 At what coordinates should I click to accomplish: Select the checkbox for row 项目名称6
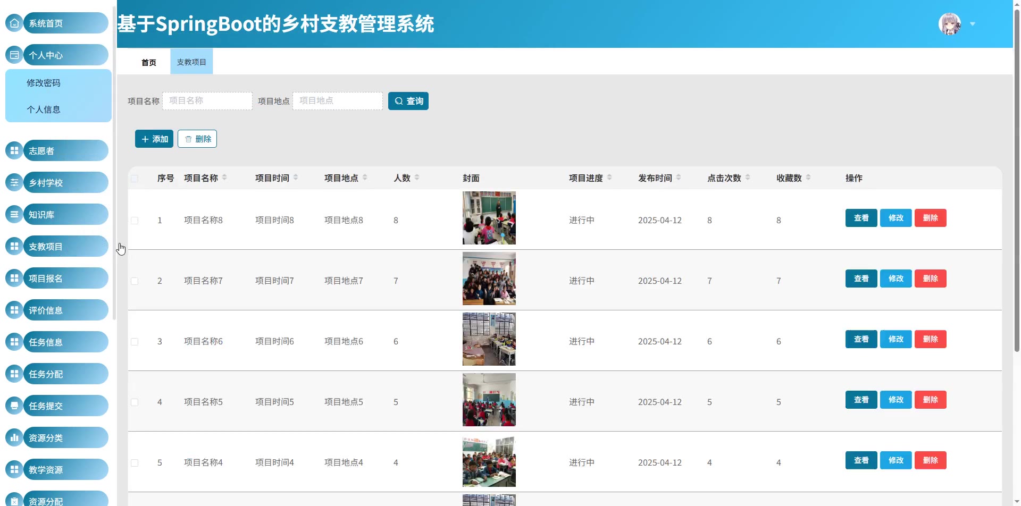(135, 342)
